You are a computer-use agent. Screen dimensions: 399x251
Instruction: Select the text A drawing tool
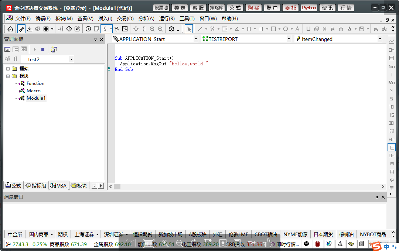[x=297, y=29]
